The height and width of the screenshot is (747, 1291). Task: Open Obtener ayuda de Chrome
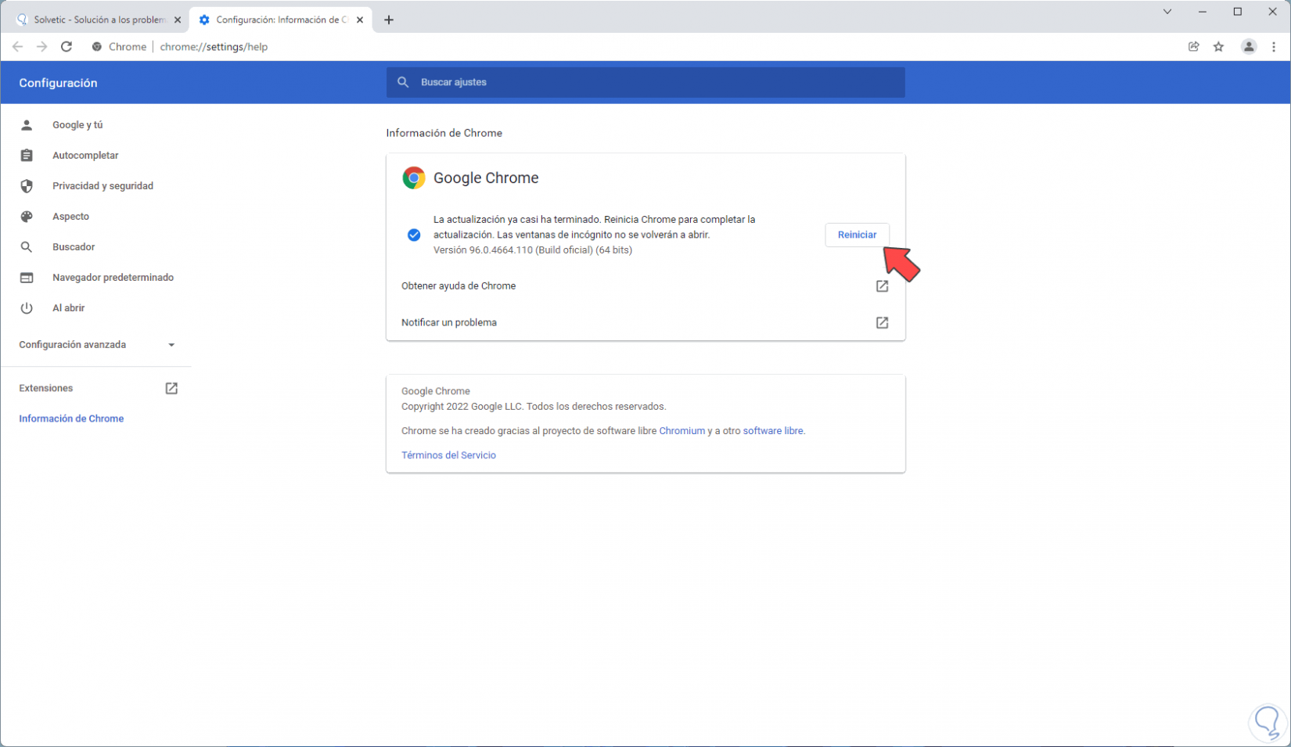pos(645,286)
